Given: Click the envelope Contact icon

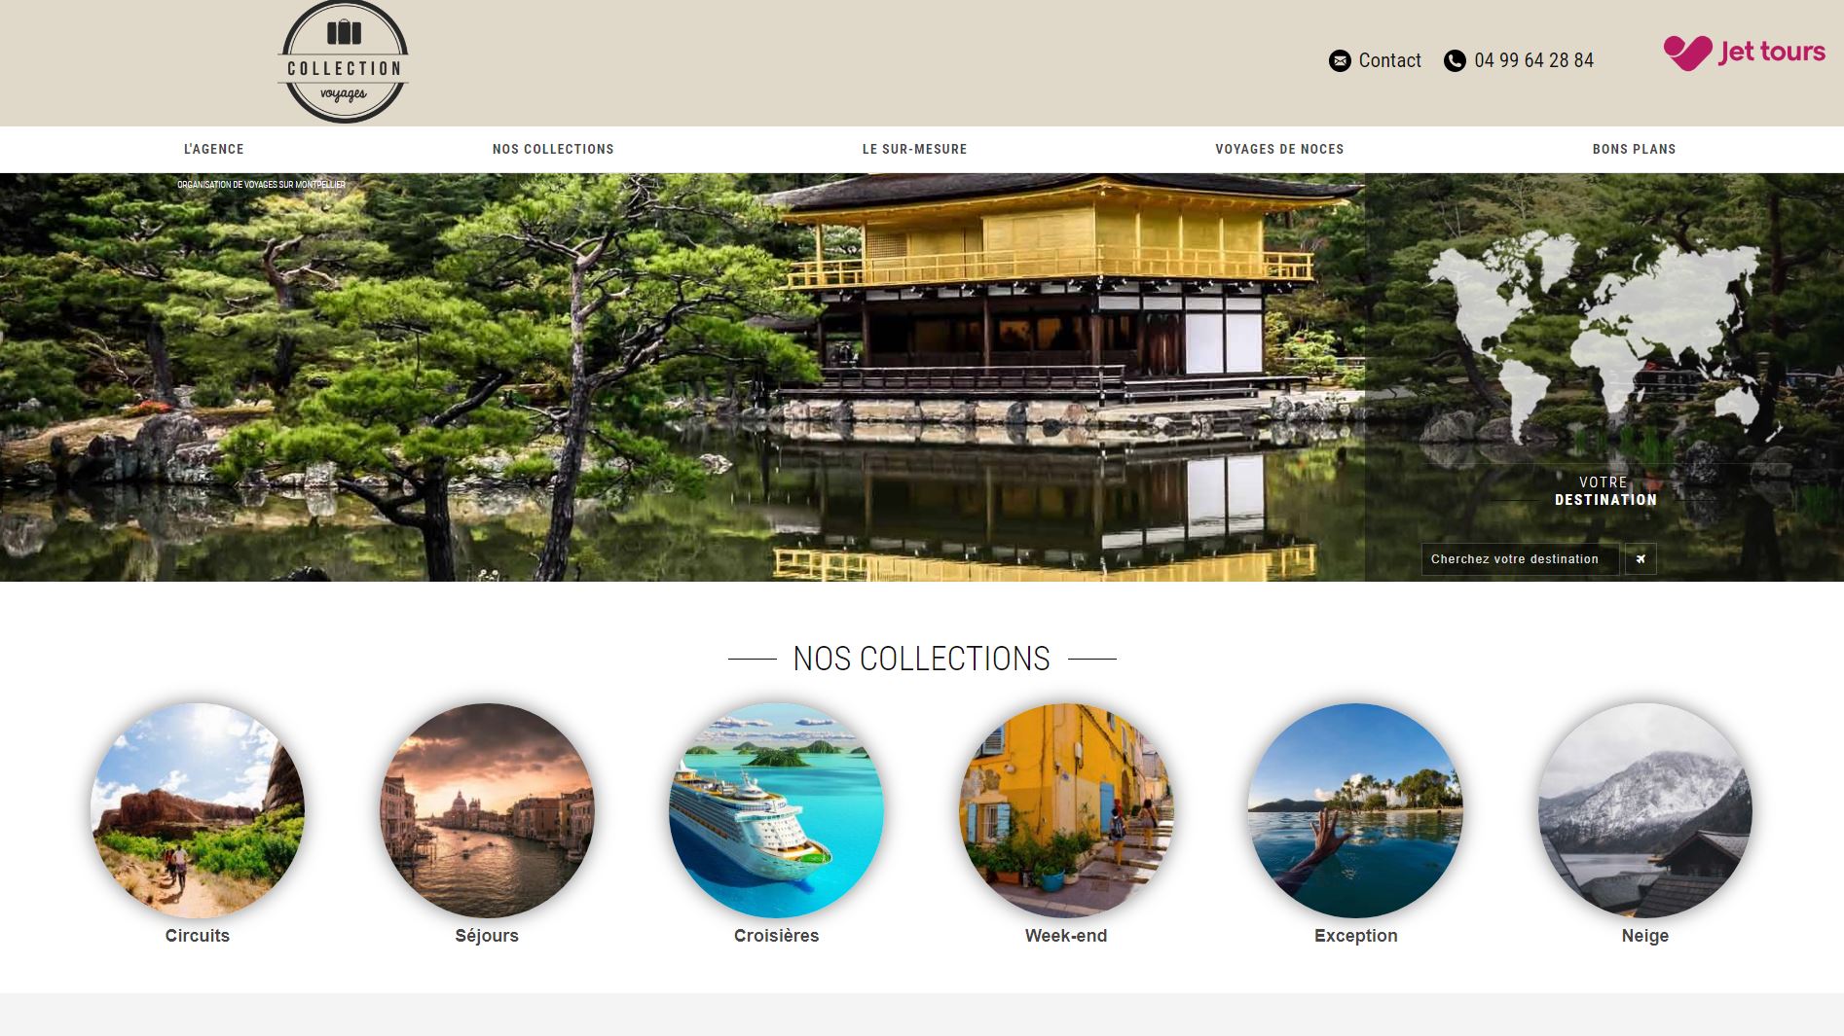Looking at the screenshot, I should coord(1340,61).
